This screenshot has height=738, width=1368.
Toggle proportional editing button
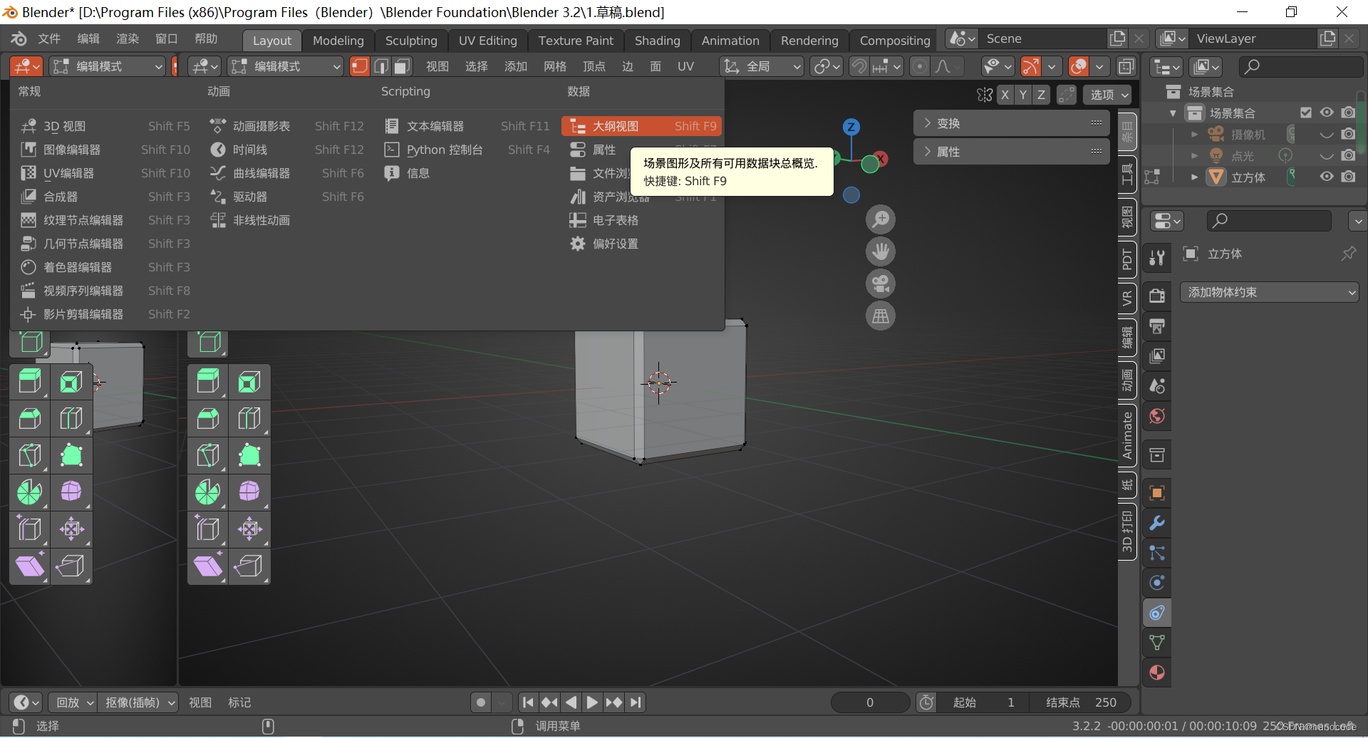tap(920, 66)
